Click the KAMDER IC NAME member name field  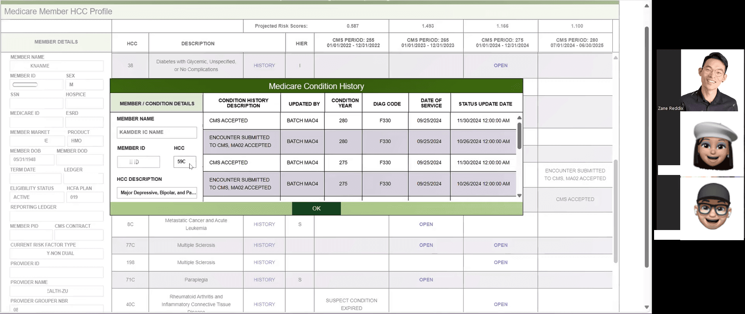(x=157, y=132)
